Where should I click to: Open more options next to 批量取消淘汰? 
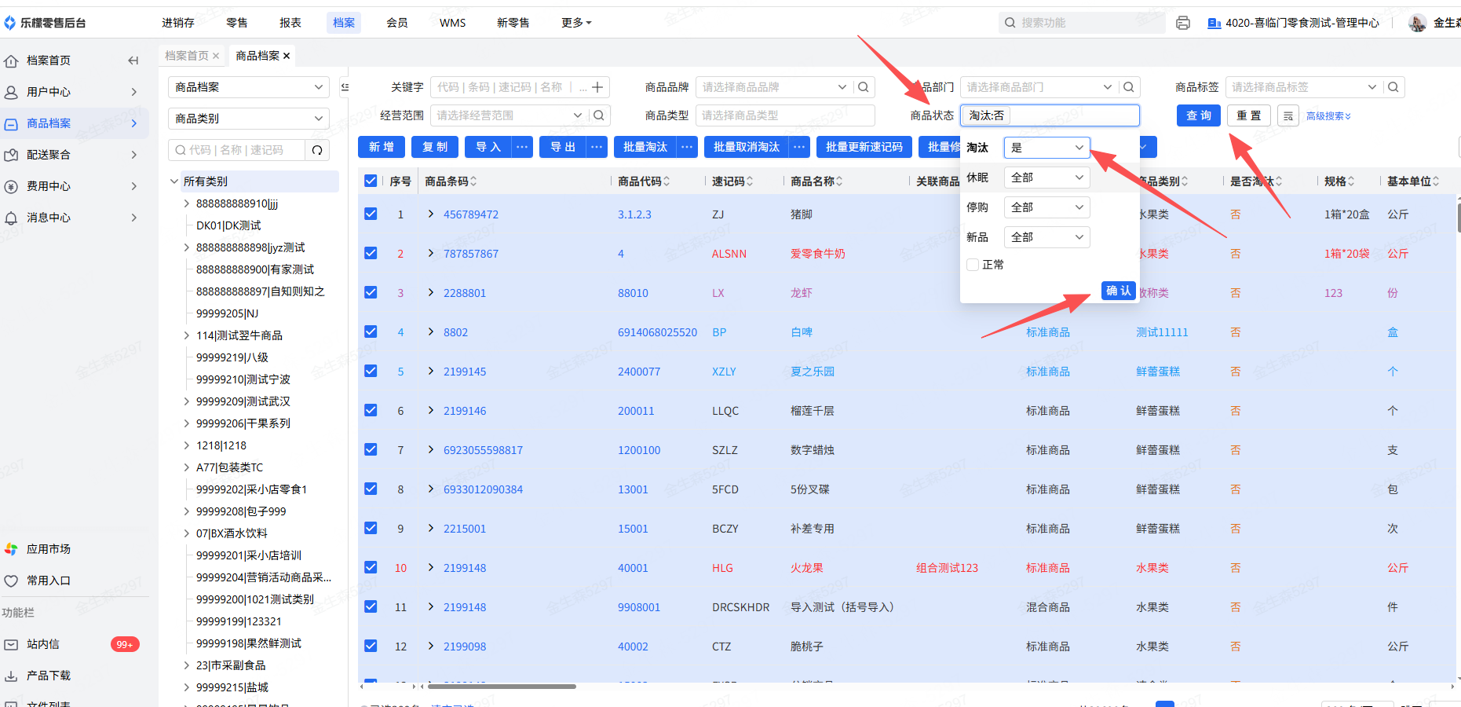point(799,147)
